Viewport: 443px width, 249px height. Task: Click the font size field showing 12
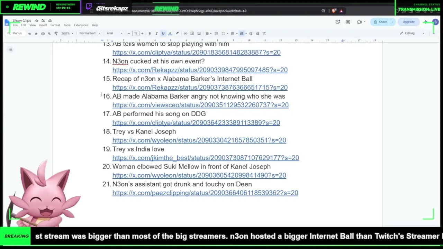(135, 34)
